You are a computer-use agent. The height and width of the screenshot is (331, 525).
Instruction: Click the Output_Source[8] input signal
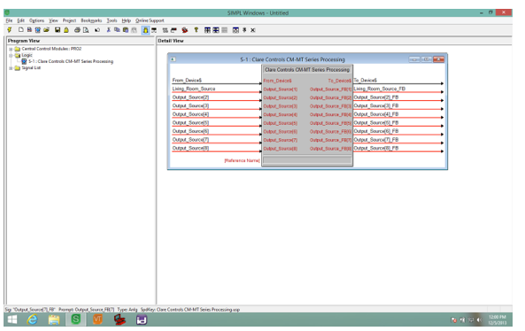(190, 149)
